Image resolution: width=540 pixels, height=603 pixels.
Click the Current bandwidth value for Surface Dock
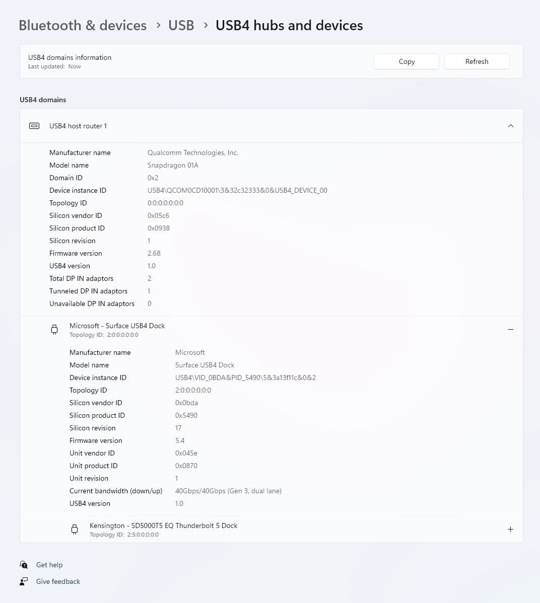coord(228,491)
